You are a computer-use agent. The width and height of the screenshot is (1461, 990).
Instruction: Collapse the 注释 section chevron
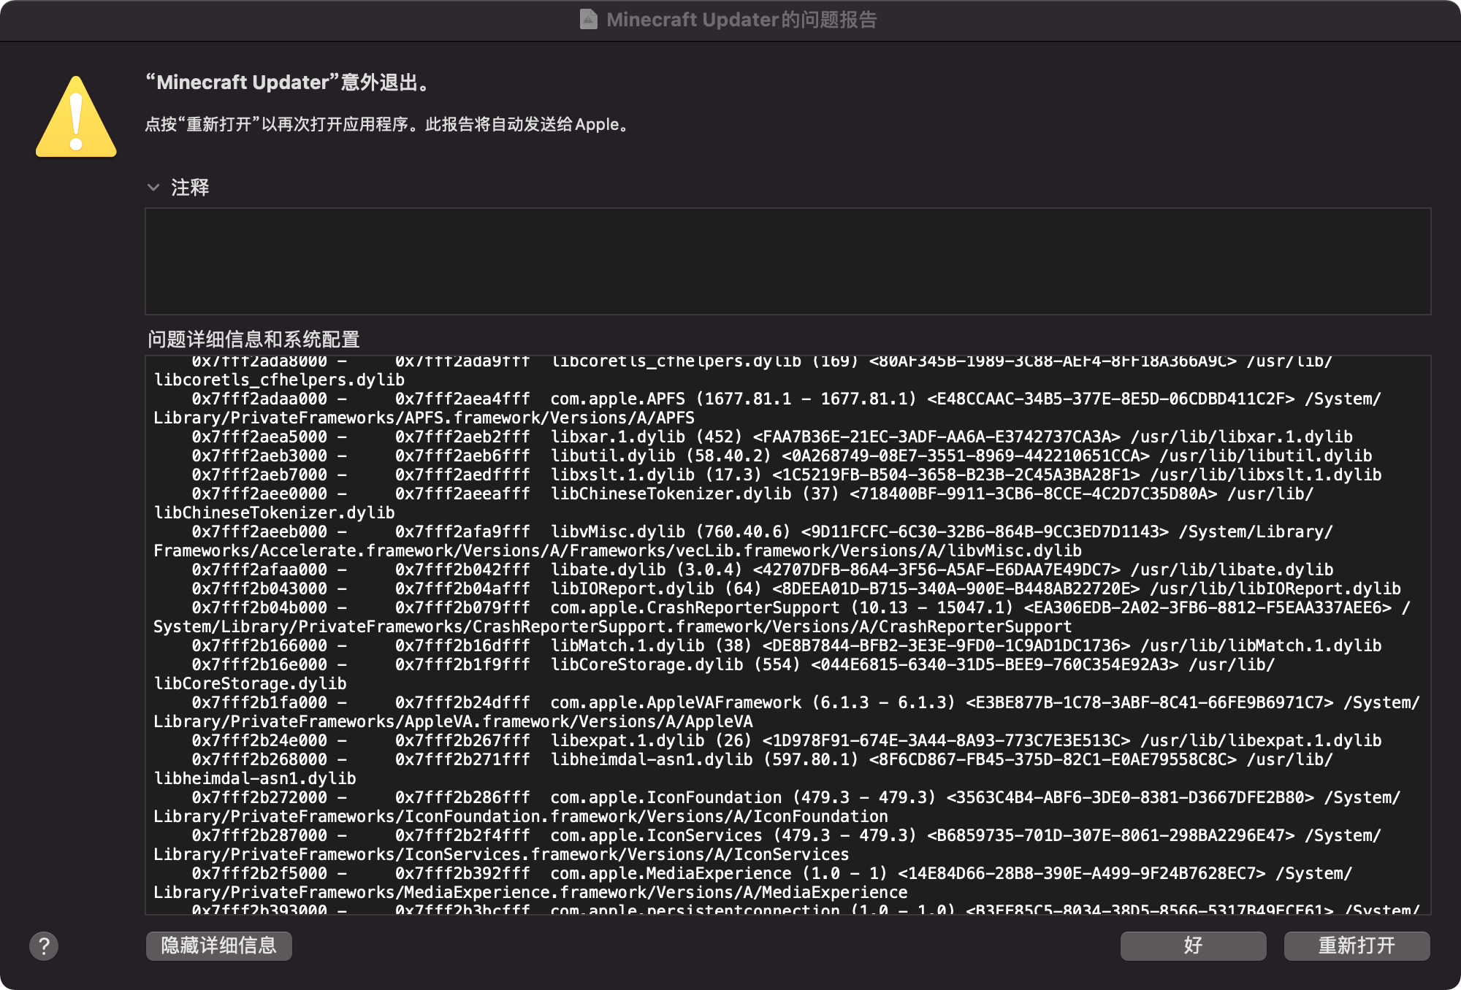point(153,188)
